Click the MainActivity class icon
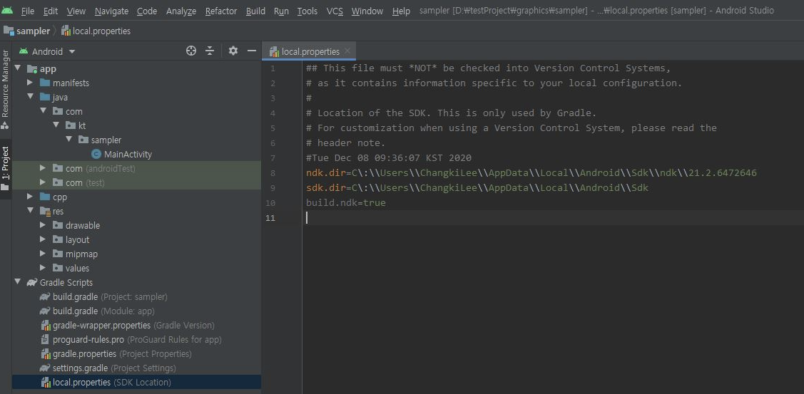This screenshot has height=394, width=804. tap(96, 154)
